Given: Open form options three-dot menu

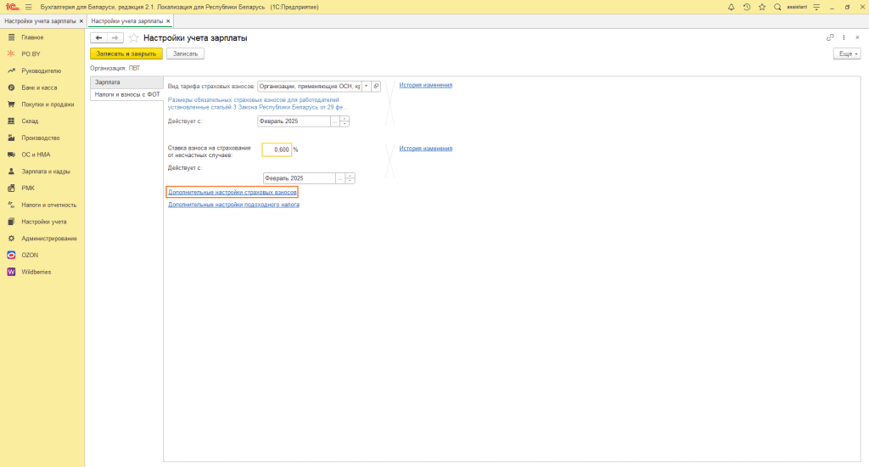Looking at the screenshot, I should click(x=844, y=37).
